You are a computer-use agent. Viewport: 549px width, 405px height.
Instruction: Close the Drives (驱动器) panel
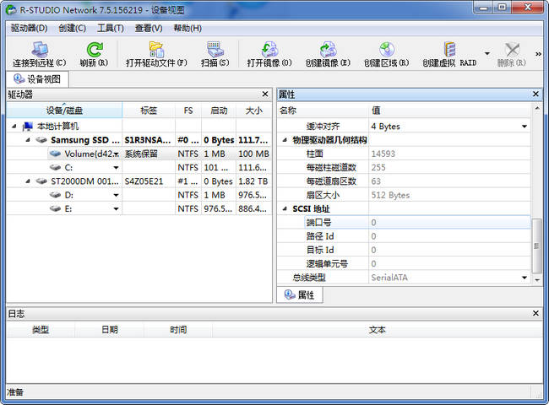coord(265,94)
